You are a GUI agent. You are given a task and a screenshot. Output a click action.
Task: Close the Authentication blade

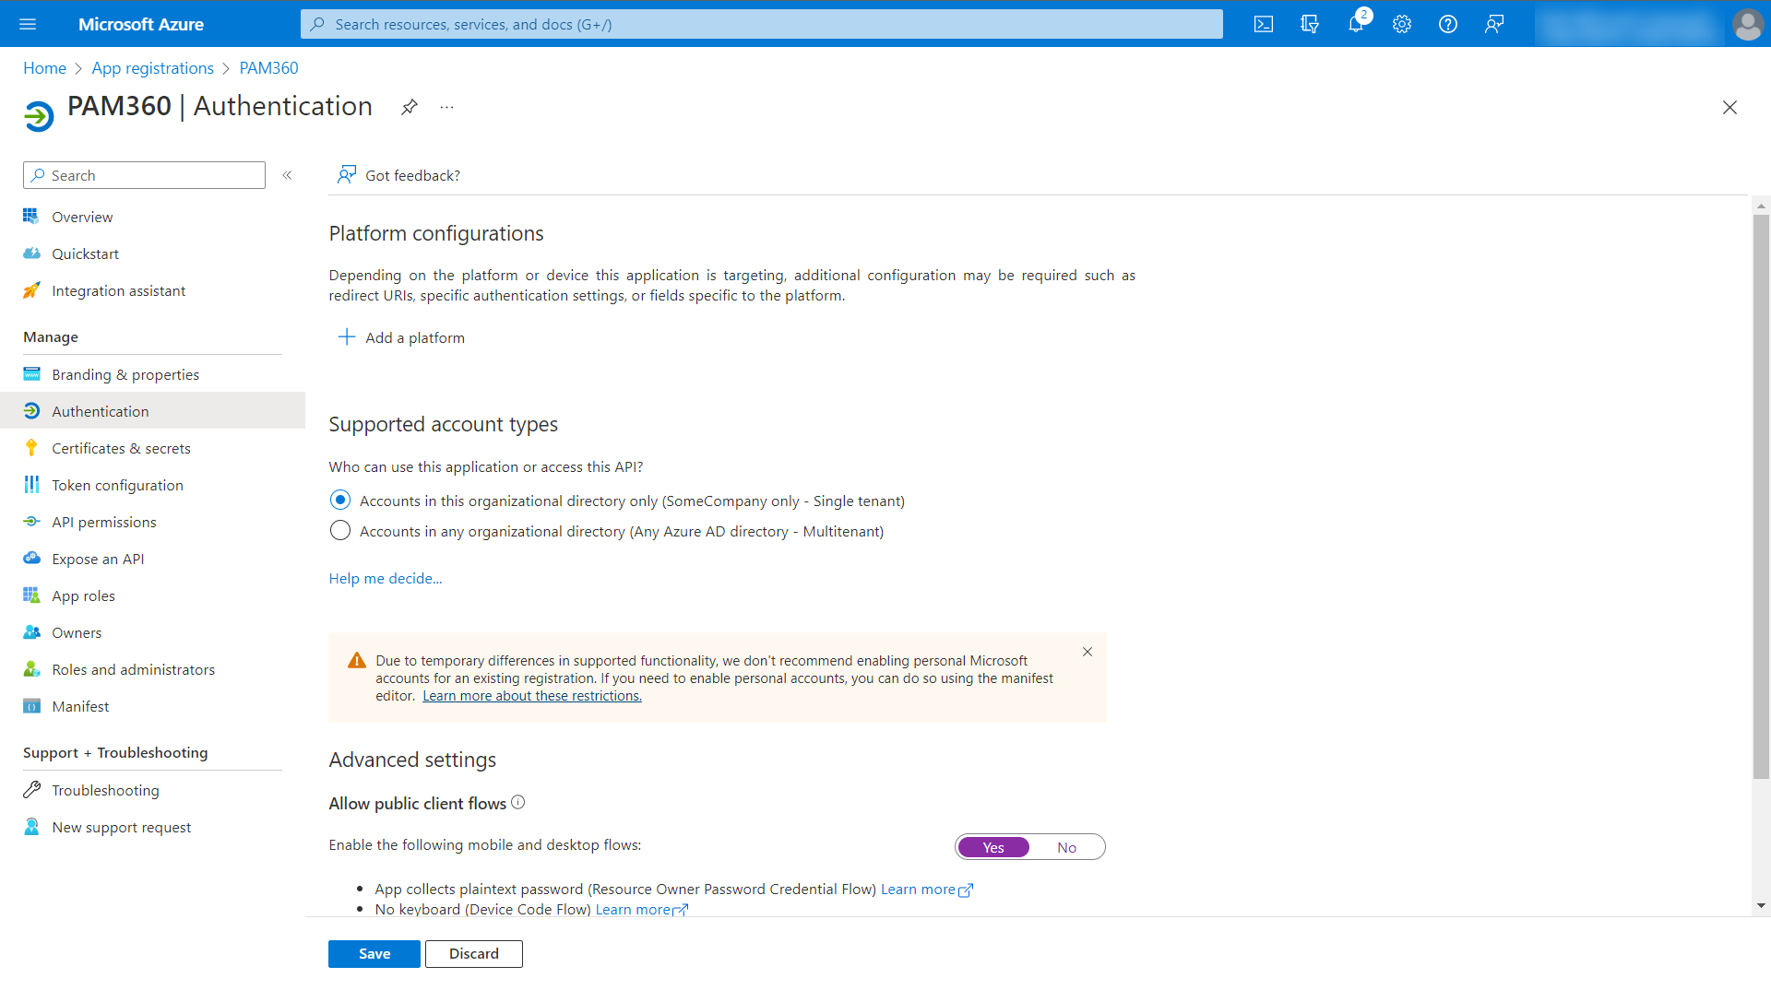(x=1729, y=108)
